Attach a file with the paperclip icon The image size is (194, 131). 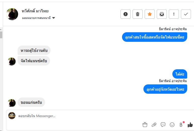pos(154,124)
